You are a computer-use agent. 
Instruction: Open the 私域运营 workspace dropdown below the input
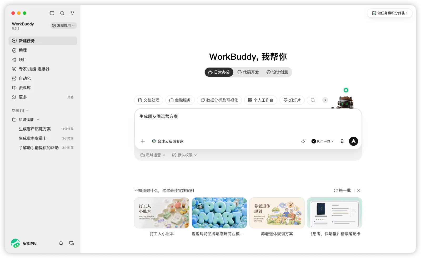pos(153,155)
